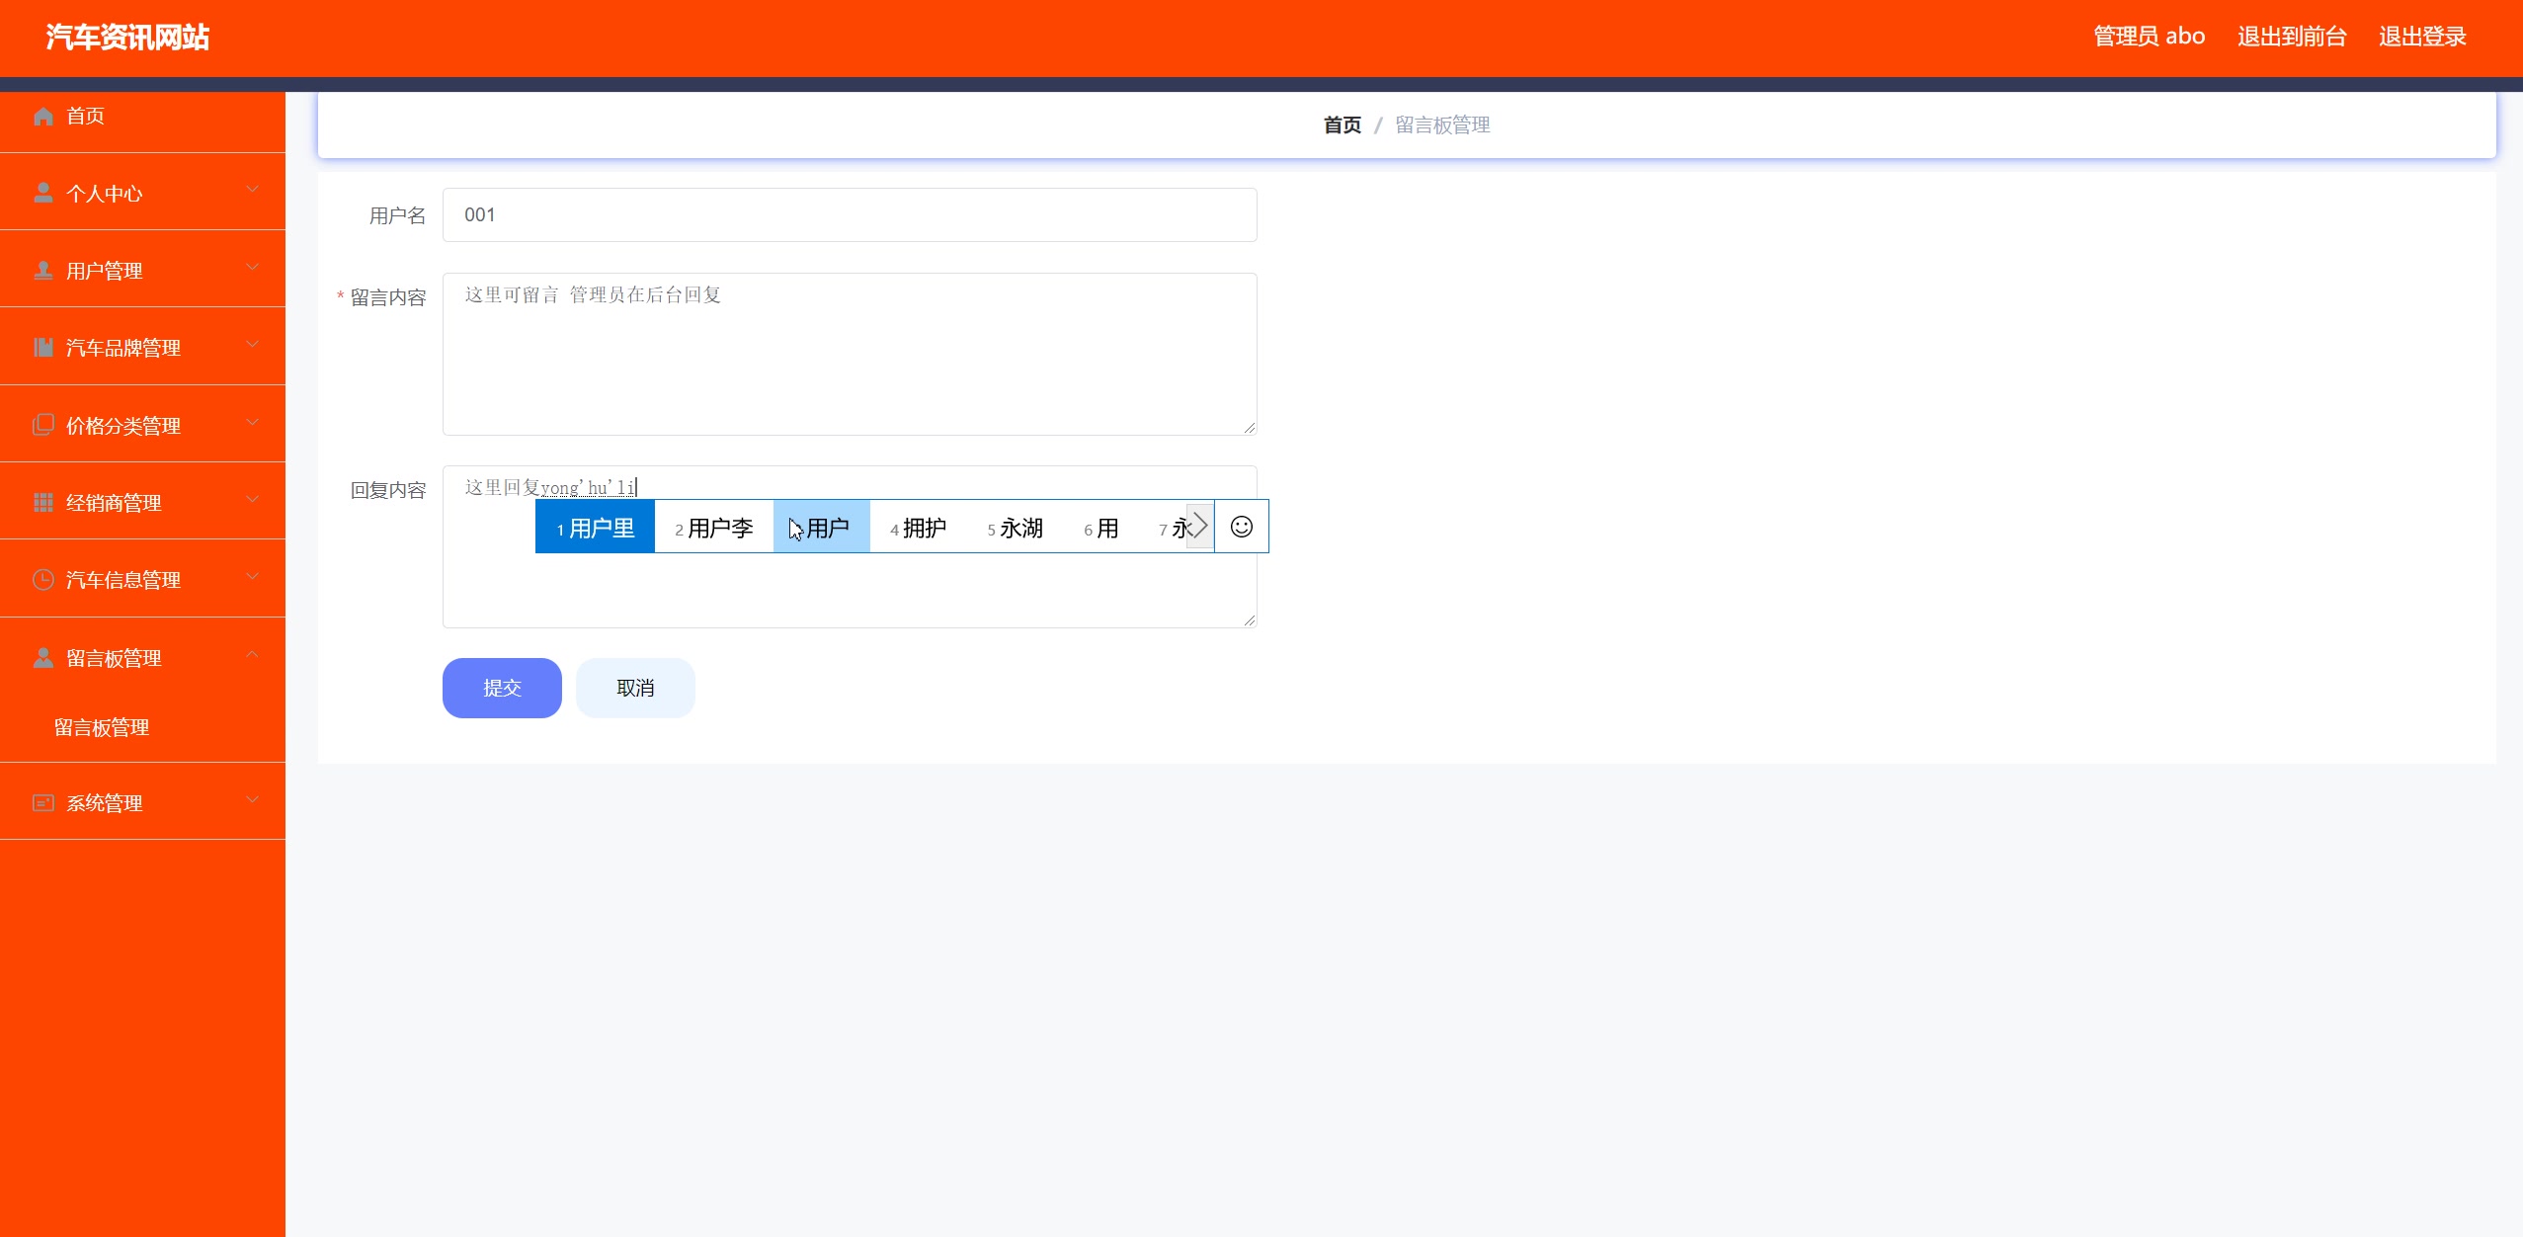Expand the 价格分类管理 chevron
This screenshot has width=2523, height=1237.
pyautogui.click(x=253, y=422)
